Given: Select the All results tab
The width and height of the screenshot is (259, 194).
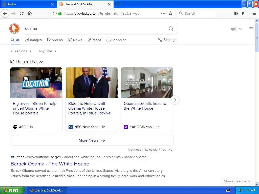Looking at the screenshot, I should [15, 40].
